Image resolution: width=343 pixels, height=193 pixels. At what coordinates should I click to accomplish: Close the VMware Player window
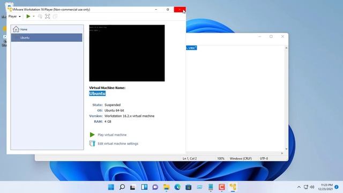pyautogui.click(x=180, y=10)
